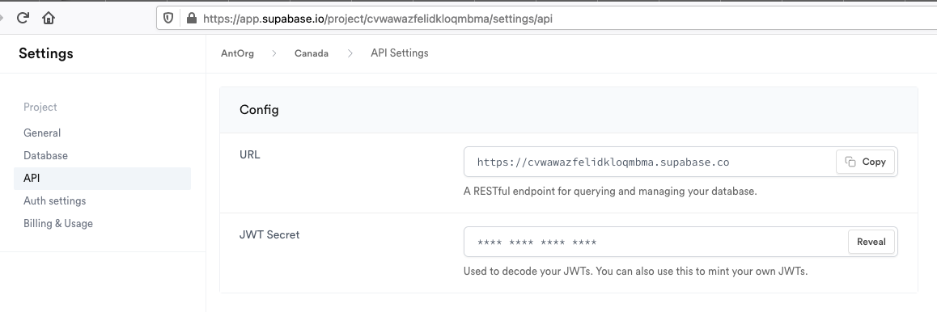Copy the project URL
The width and height of the screenshot is (937, 312).
(x=865, y=162)
